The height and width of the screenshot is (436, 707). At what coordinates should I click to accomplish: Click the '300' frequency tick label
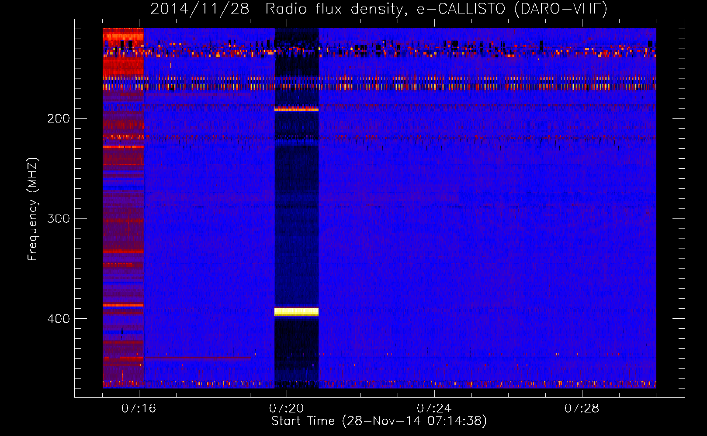pos(59,218)
